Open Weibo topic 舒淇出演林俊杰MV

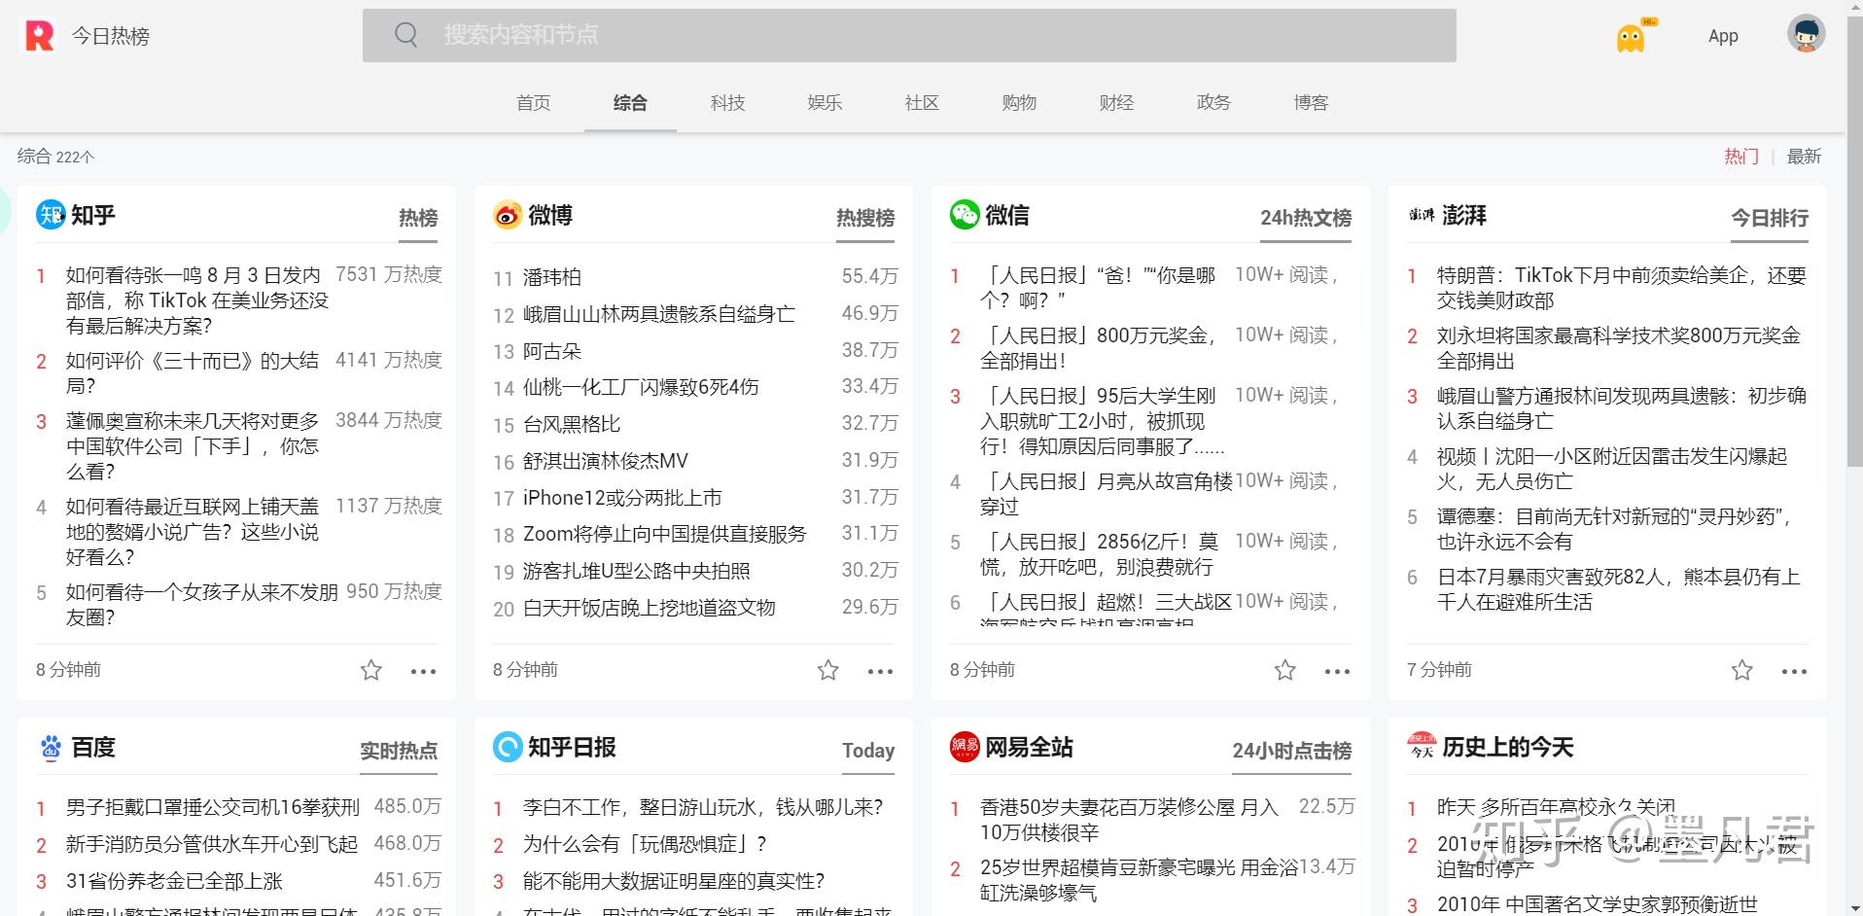(606, 461)
